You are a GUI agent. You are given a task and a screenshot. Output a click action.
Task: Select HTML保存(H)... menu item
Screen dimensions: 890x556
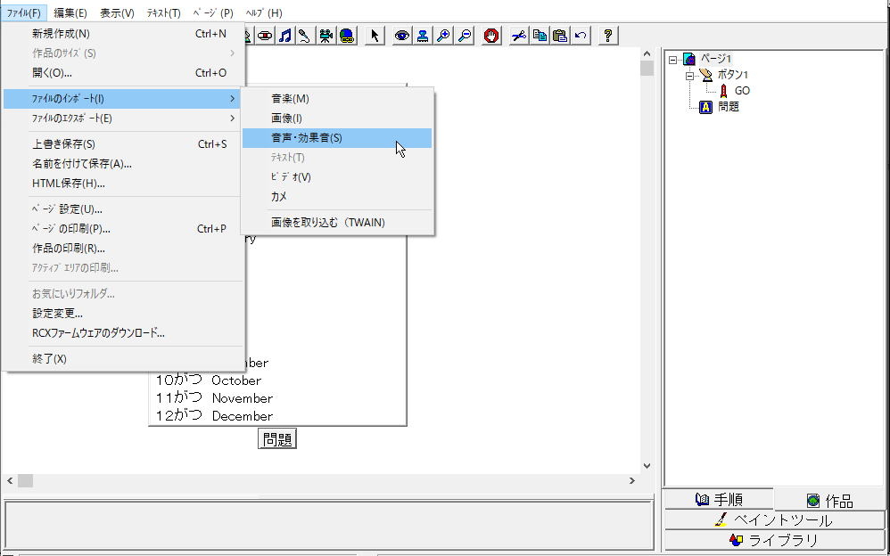[124, 184]
